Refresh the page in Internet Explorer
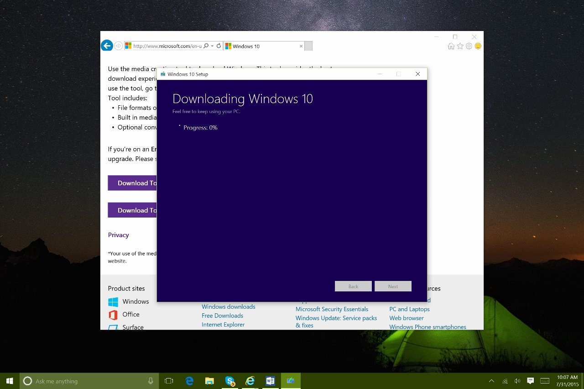This screenshot has width=584, height=389. tap(219, 46)
